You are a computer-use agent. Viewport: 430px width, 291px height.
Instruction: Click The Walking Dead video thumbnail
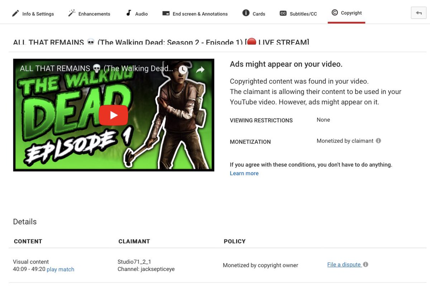point(114,115)
